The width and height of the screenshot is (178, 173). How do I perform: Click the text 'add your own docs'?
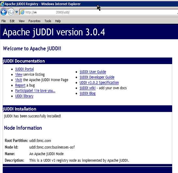[113, 88]
